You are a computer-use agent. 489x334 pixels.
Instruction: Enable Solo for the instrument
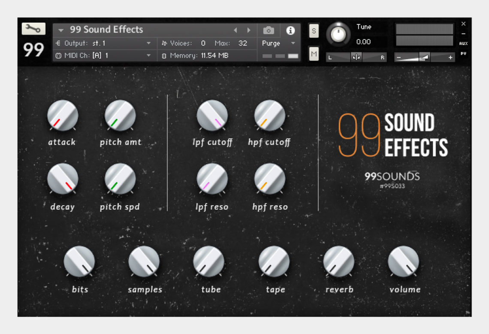314,31
